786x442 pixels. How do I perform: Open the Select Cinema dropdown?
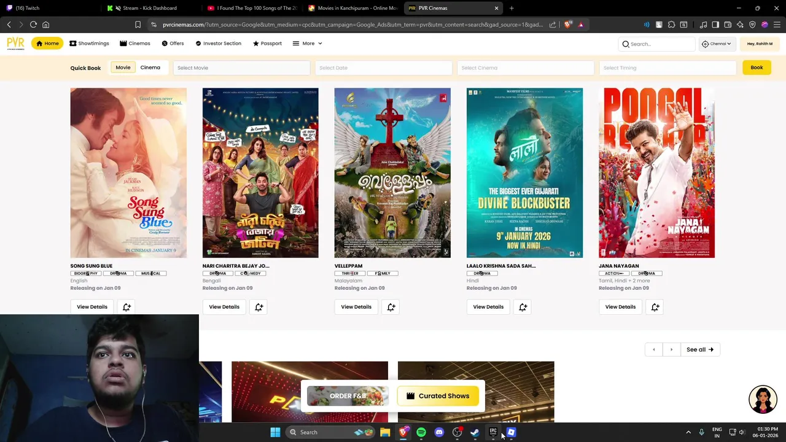(x=525, y=68)
